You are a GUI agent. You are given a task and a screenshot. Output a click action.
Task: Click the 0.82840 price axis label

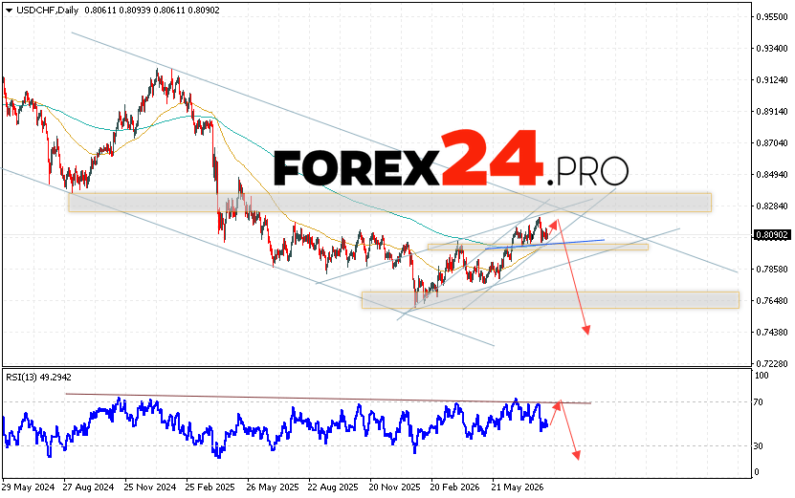[772, 206]
